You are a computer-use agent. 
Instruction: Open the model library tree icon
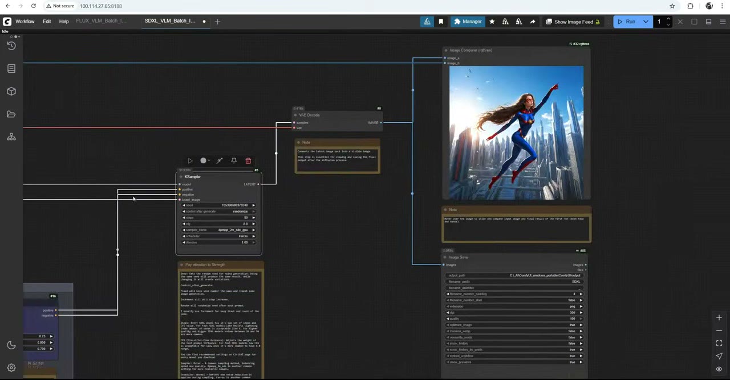click(11, 137)
